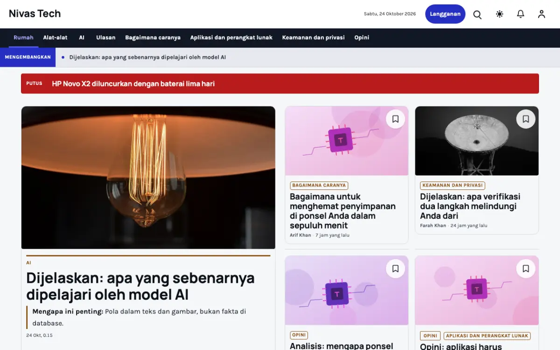Open Keamanan dan privasi nav section
The height and width of the screenshot is (350, 560).
click(313, 38)
